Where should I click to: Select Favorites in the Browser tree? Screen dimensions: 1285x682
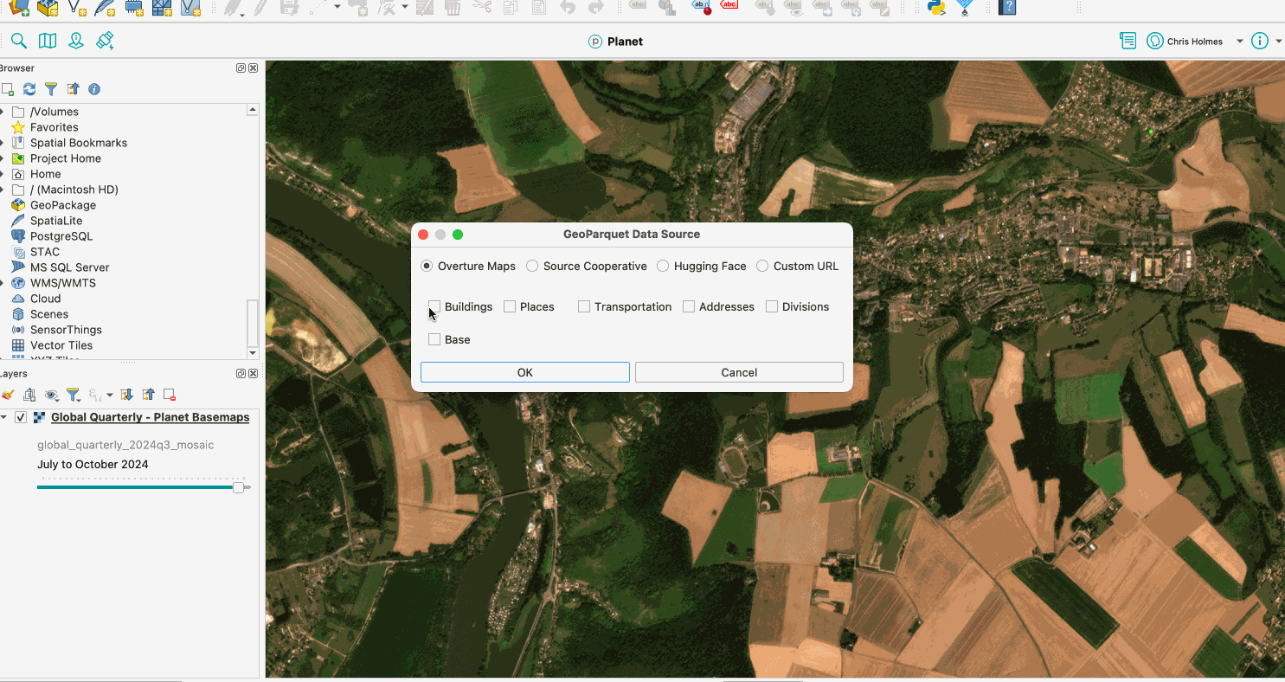[55, 127]
